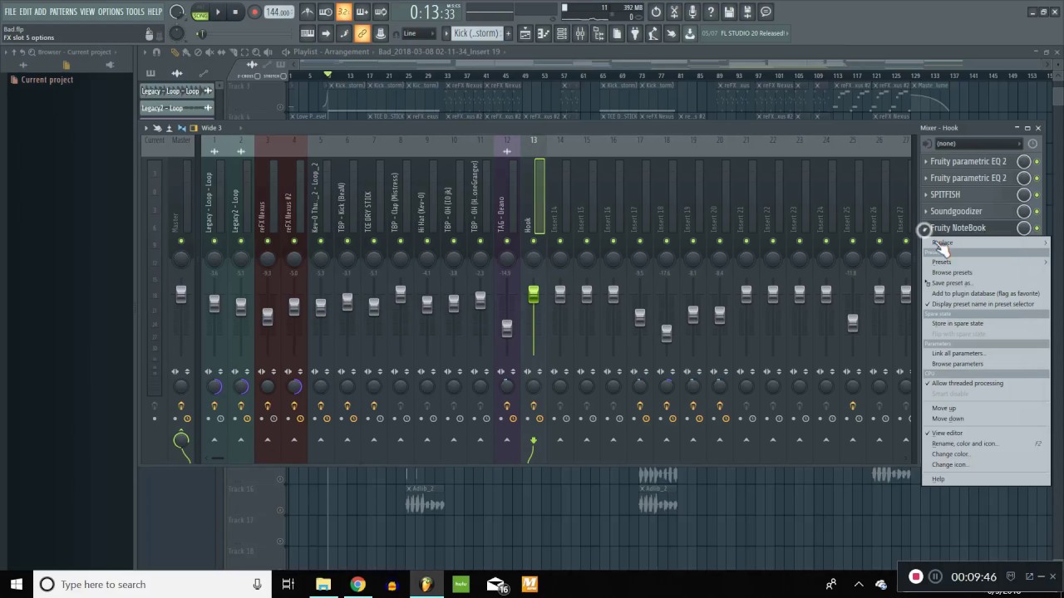
Task: Expand the SPITFISH slot arrow
Action: 926,194
